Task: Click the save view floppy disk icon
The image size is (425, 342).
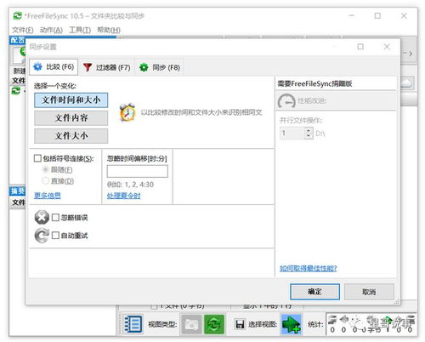Action: coord(240,324)
